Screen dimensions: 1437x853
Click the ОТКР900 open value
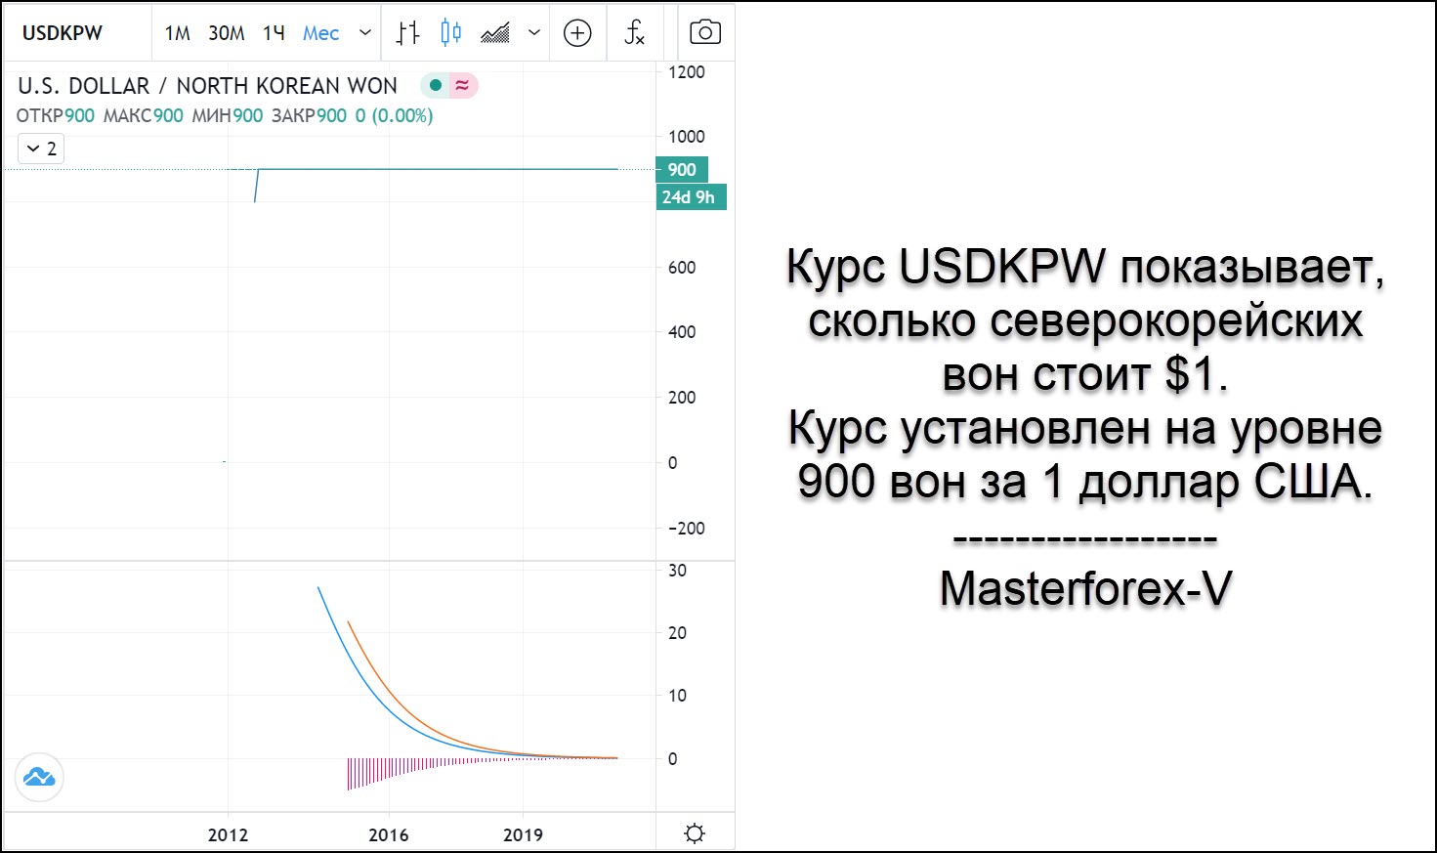coord(56,115)
